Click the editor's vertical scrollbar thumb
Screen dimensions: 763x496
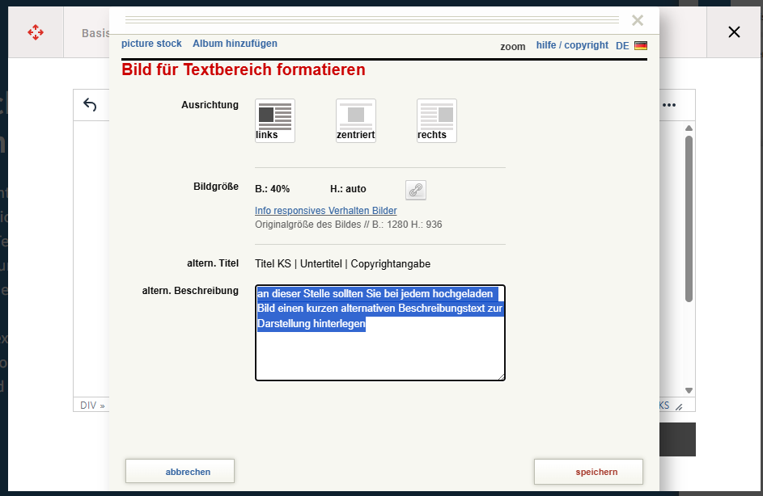tap(689, 219)
